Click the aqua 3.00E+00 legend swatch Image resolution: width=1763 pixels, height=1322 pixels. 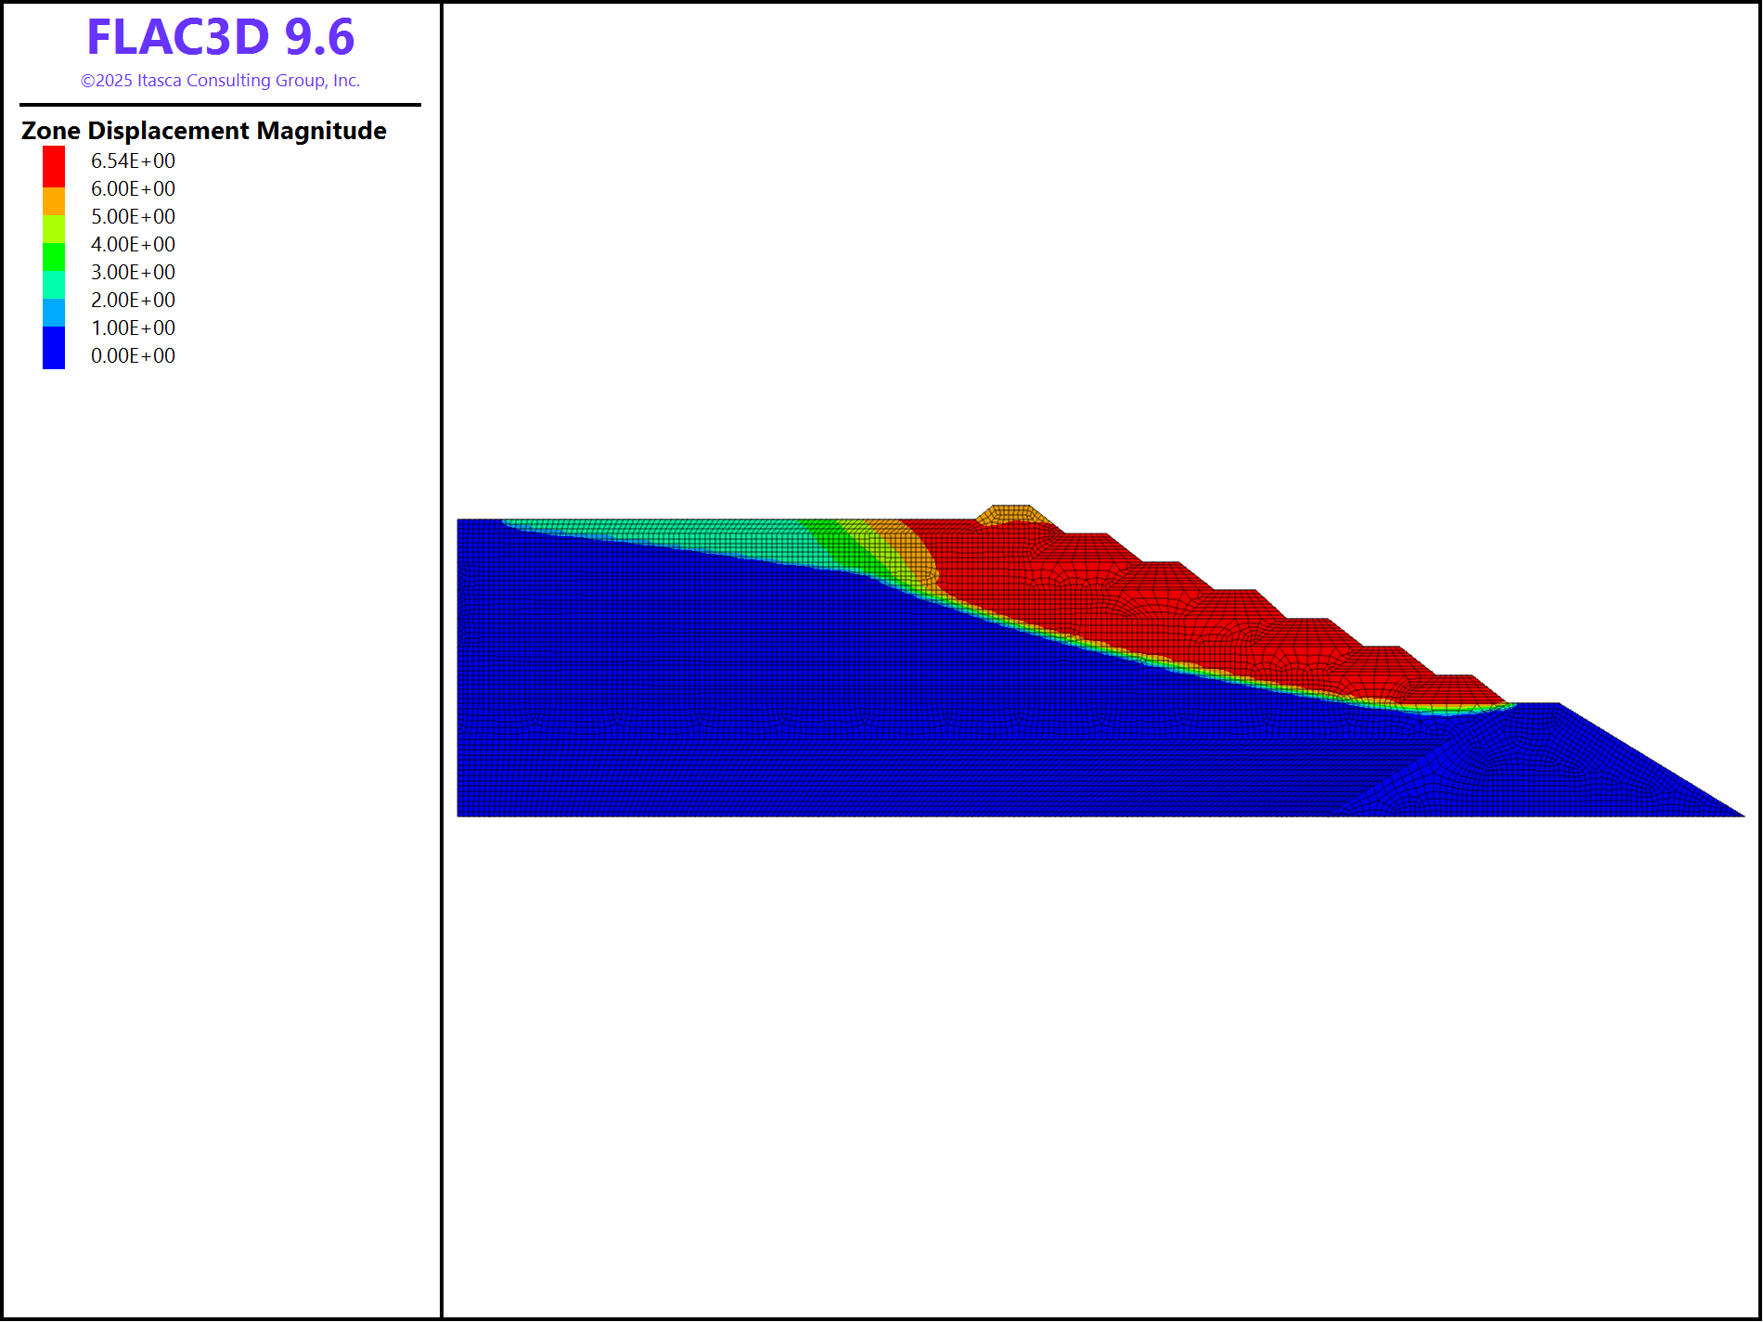coord(54,285)
